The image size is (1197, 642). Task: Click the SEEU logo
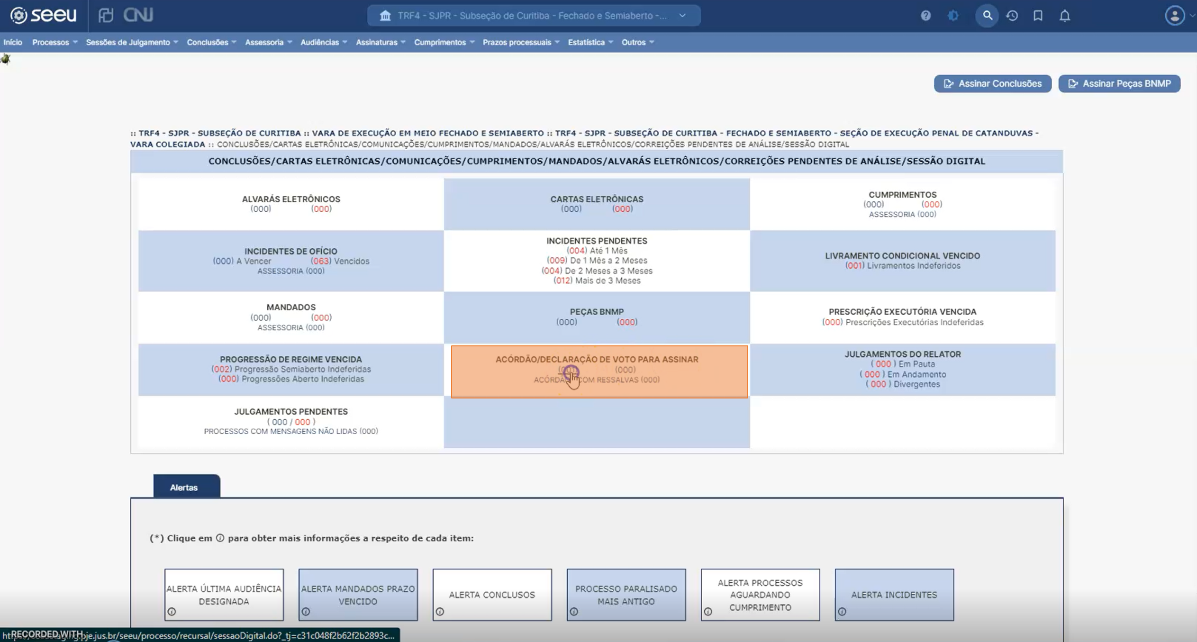[x=44, y=15]
